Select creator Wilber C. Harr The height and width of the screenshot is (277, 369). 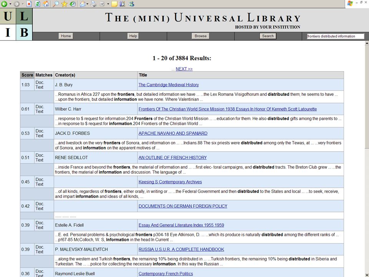click(68, 109)
